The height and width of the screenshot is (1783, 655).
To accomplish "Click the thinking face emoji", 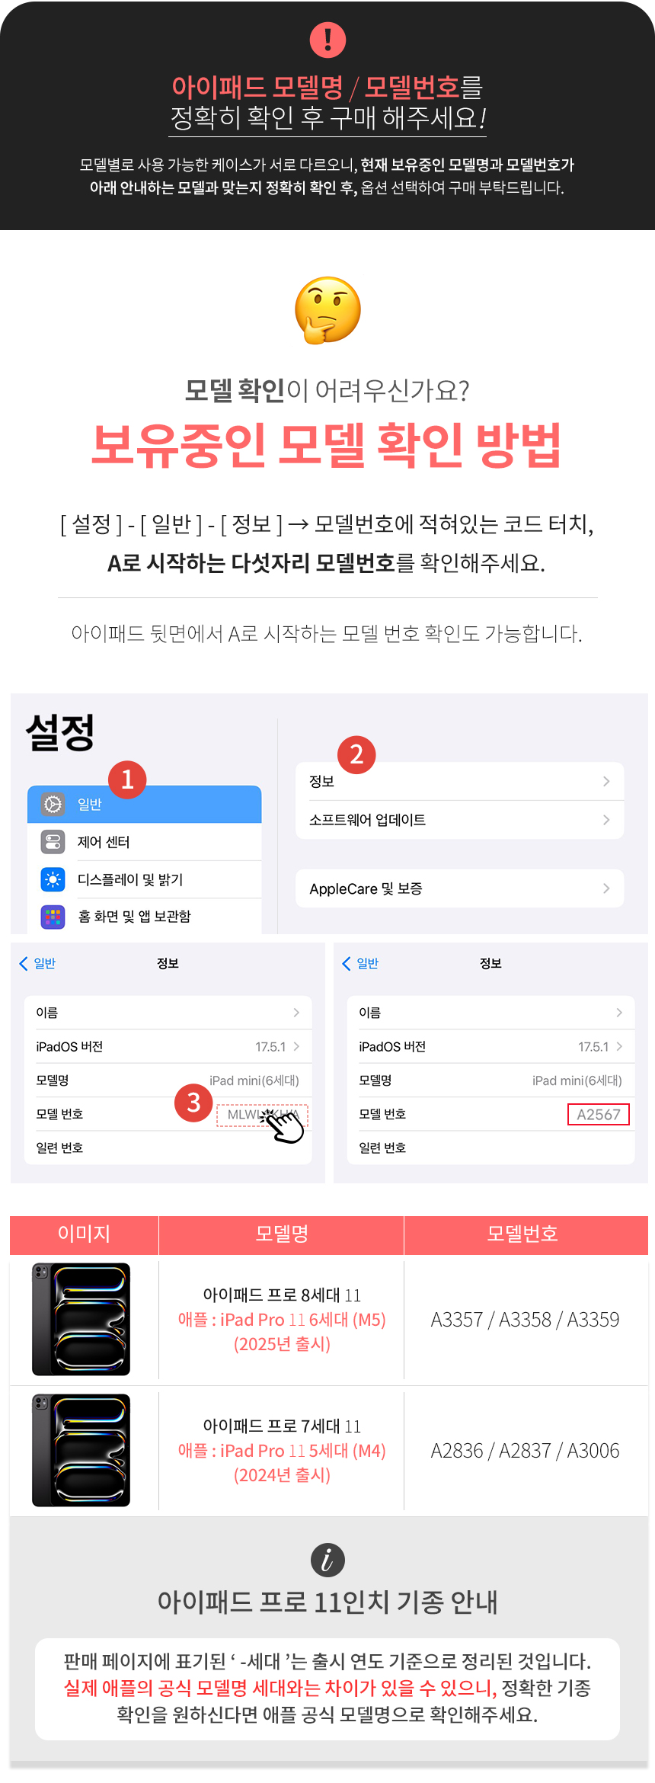I will click(x=327, y=310).
